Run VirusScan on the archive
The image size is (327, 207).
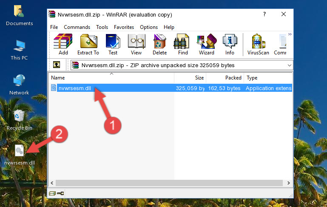258,44
